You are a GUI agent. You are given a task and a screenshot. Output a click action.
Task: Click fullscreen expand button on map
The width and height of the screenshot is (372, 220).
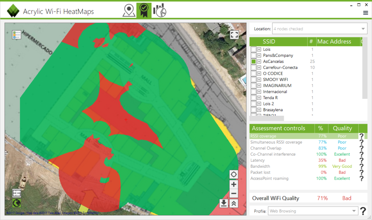234,34
